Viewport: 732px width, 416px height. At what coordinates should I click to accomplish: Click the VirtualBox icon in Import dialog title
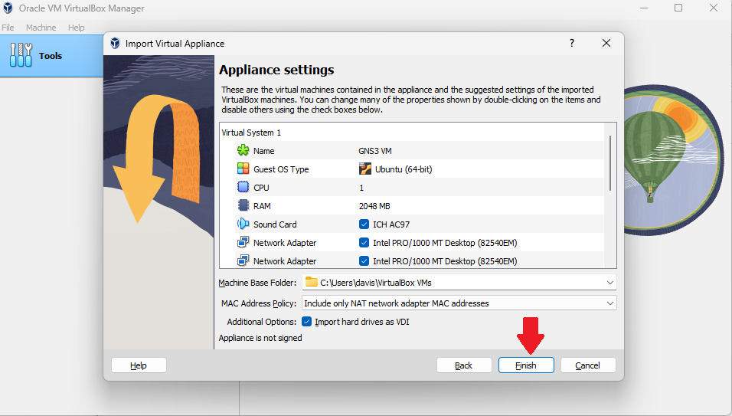(x=115, y=44)
